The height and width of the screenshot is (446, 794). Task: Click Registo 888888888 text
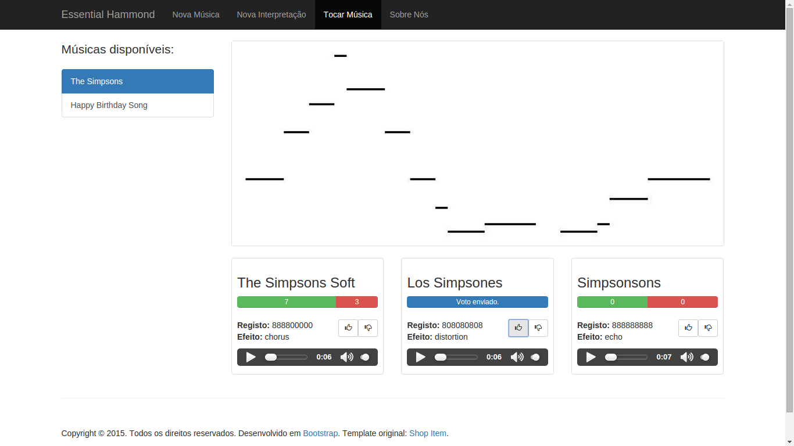[615, 325]
